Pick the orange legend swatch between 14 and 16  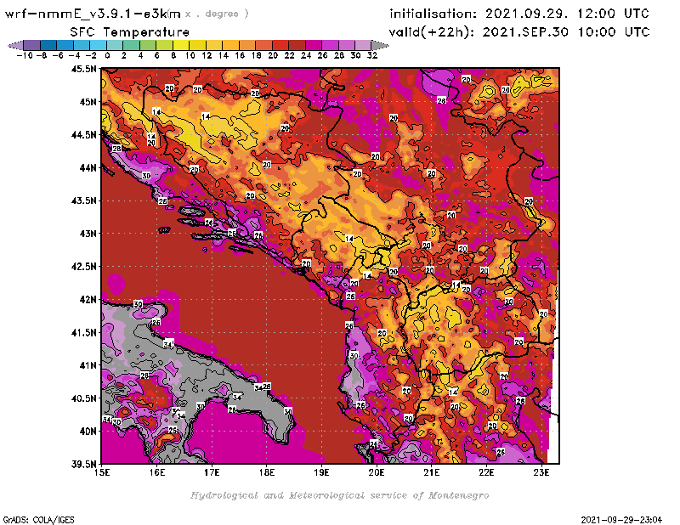(x=231, y=45)
